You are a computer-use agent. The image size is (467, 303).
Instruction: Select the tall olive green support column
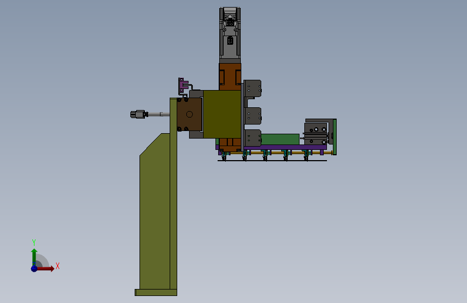pos(173,194)
